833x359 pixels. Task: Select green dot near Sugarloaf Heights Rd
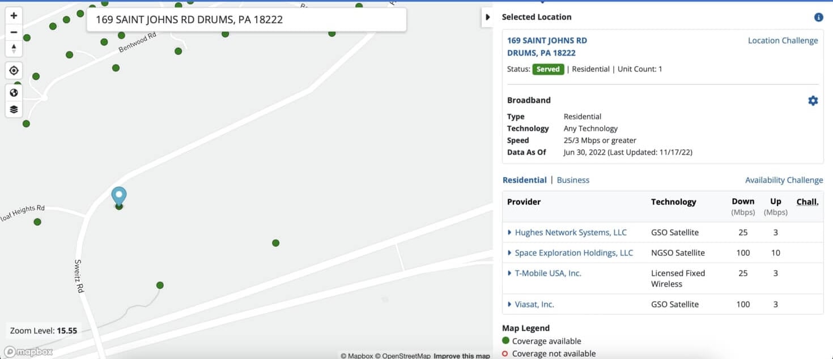[37, 222]
